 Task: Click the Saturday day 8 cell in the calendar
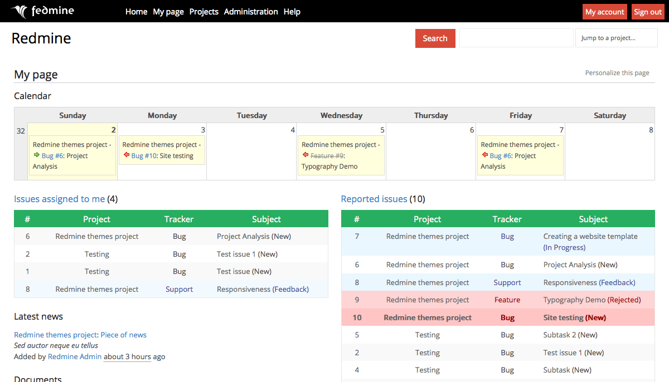(610, 151)
